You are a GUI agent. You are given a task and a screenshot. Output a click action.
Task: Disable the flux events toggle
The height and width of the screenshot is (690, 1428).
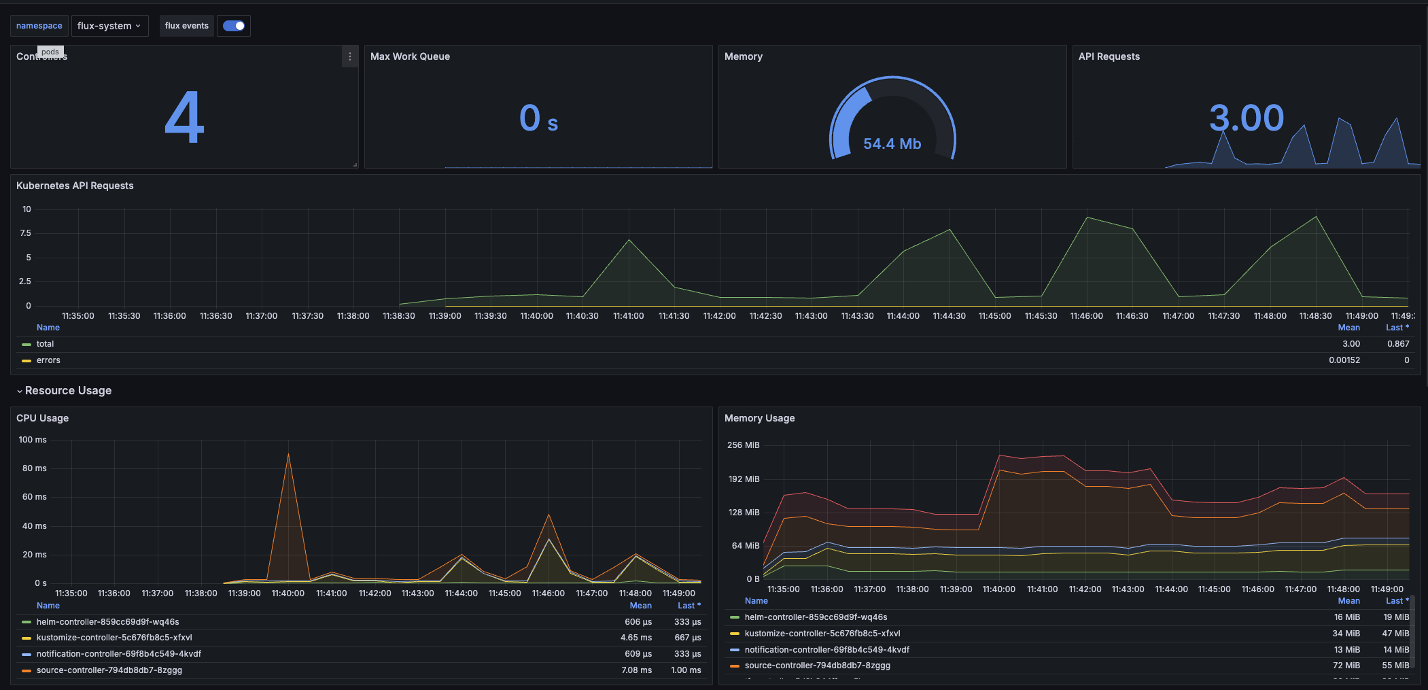[x=234, y=26]
